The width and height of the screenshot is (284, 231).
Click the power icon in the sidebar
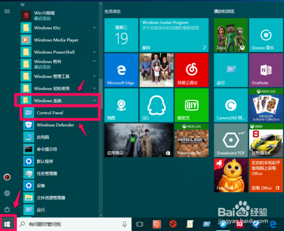(7, 209)
